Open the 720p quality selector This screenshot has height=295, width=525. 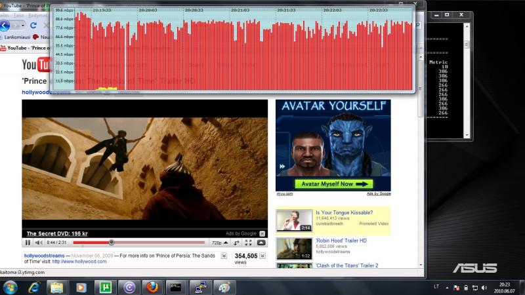click(220, 243)
